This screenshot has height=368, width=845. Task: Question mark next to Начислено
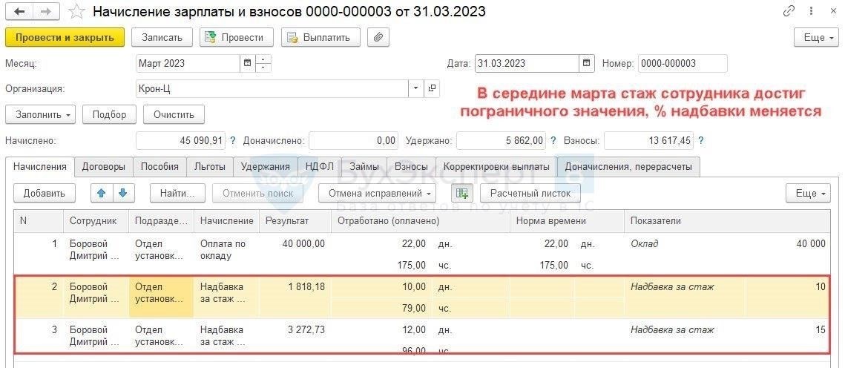tap(233, 141)
